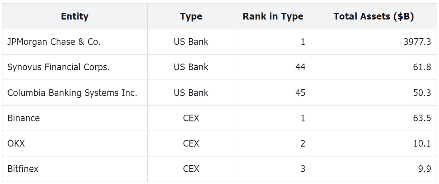This screenshot has height=184, width=439.
Task: Click rank 45 in Columbia Banking row
Action: click(x=300, y=93)
